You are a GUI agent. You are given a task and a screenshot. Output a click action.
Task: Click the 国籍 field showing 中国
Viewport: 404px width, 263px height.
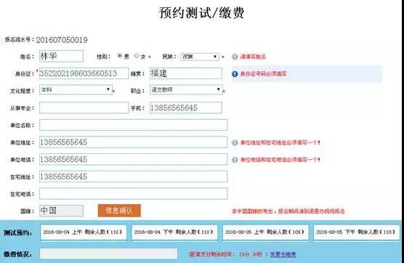[61, 211]
